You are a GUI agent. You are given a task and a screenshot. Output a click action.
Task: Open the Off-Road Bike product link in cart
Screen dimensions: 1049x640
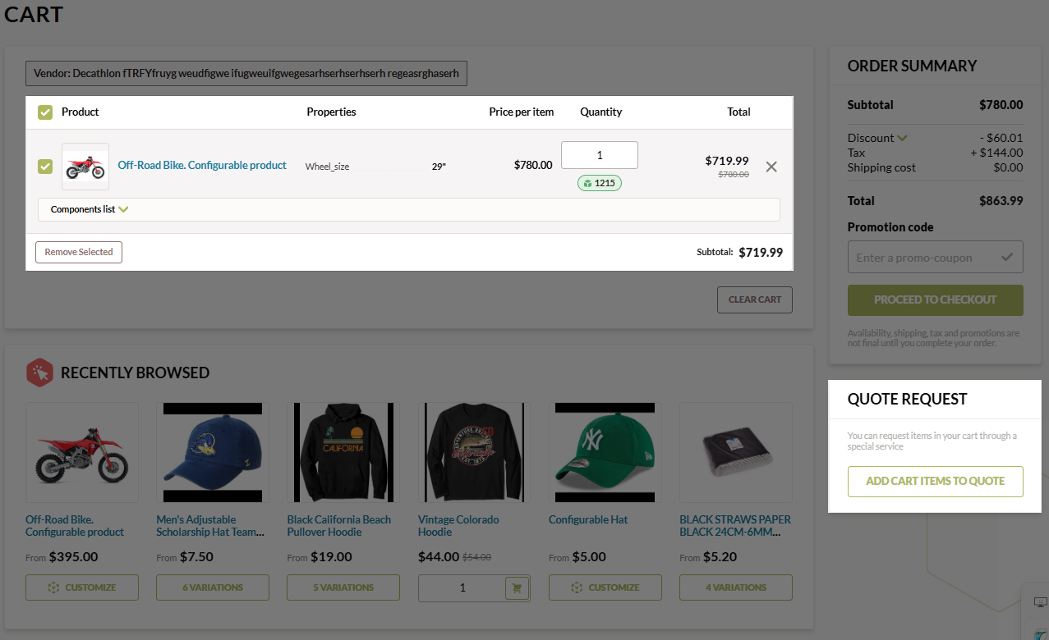click(202, 165)
